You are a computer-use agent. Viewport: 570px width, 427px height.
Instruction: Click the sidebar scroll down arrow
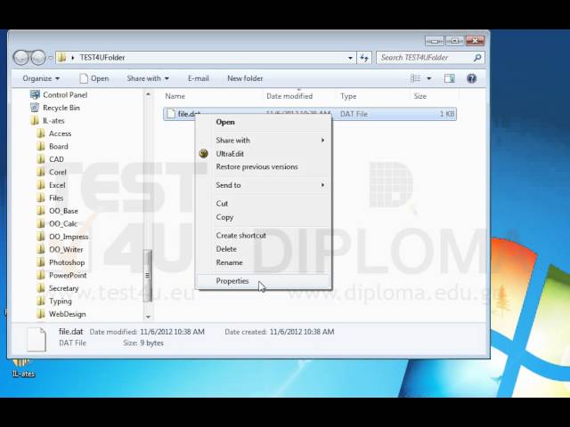click(148, 317)
